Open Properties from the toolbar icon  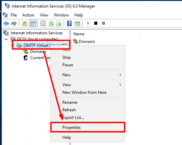point(43,23)
